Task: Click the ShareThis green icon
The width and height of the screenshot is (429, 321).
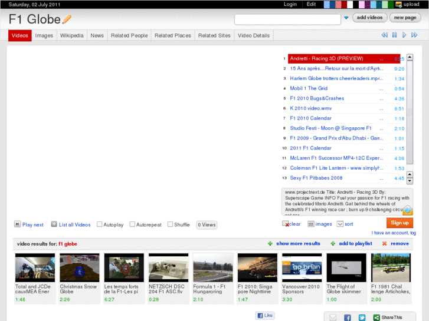Action: (x=376, y=317)
